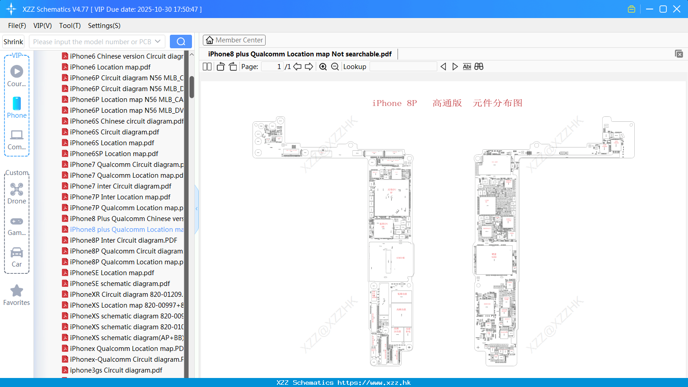Open iPhonex-Qualcomm Circuit diagram file

(x=123, y=359)
